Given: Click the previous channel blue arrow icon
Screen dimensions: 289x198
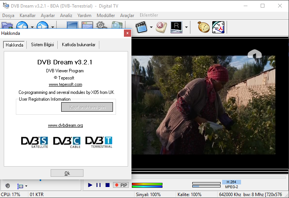Looking at the screenshot, I should (x=22, y=25).
